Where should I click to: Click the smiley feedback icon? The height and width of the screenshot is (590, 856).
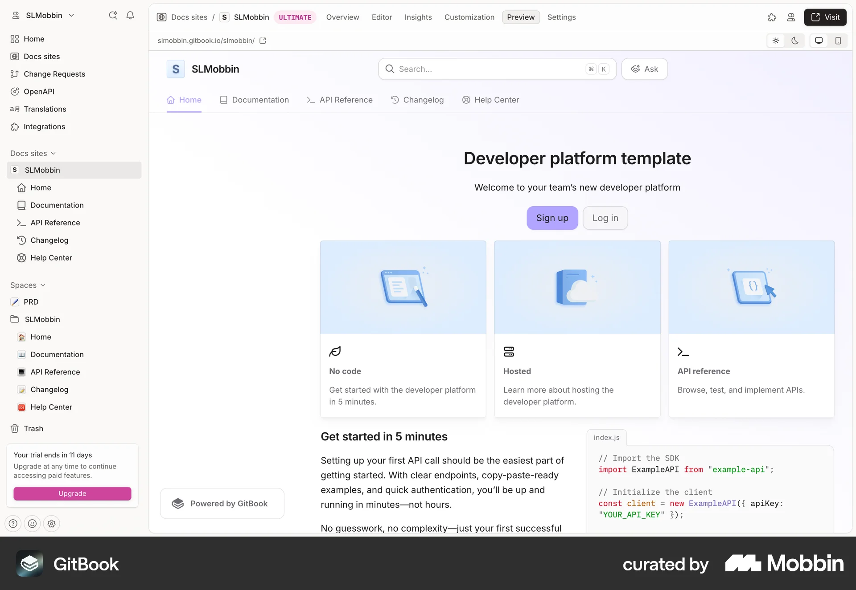33,524
